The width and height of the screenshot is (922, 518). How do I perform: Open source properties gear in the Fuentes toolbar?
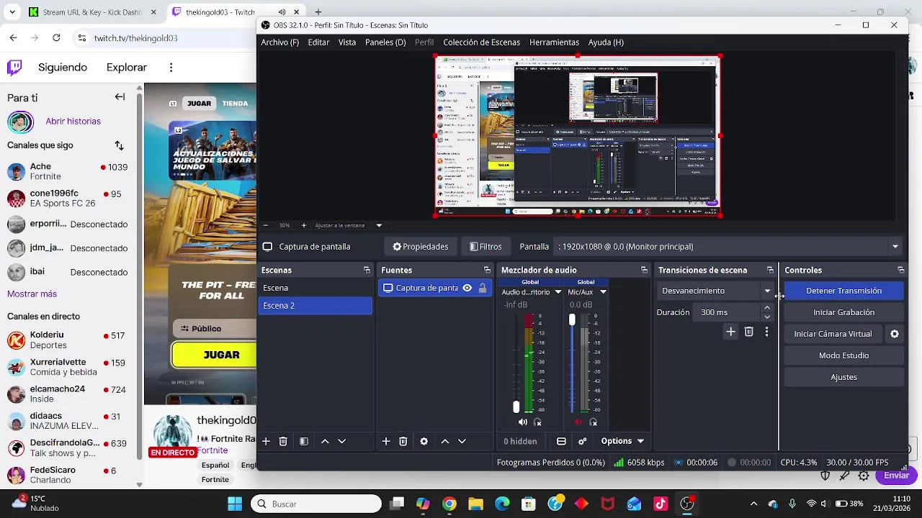point(424,441)
